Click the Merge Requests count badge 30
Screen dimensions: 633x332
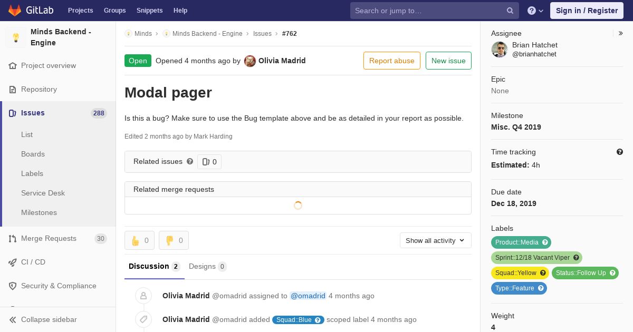pos(100,239)
